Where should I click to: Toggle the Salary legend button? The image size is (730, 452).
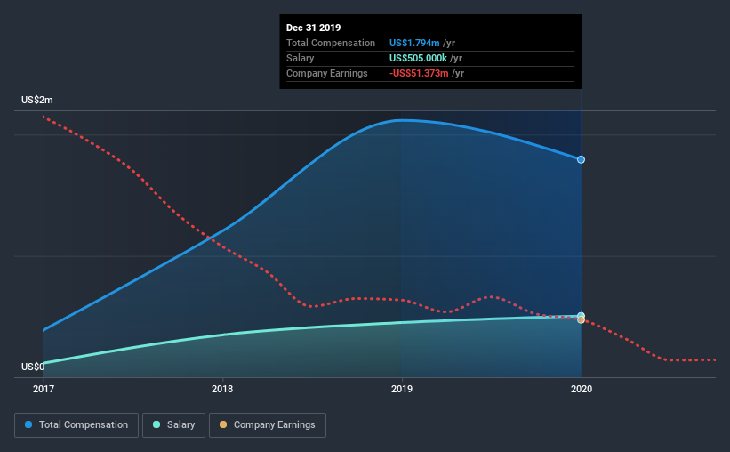click(x=173, y=425)
